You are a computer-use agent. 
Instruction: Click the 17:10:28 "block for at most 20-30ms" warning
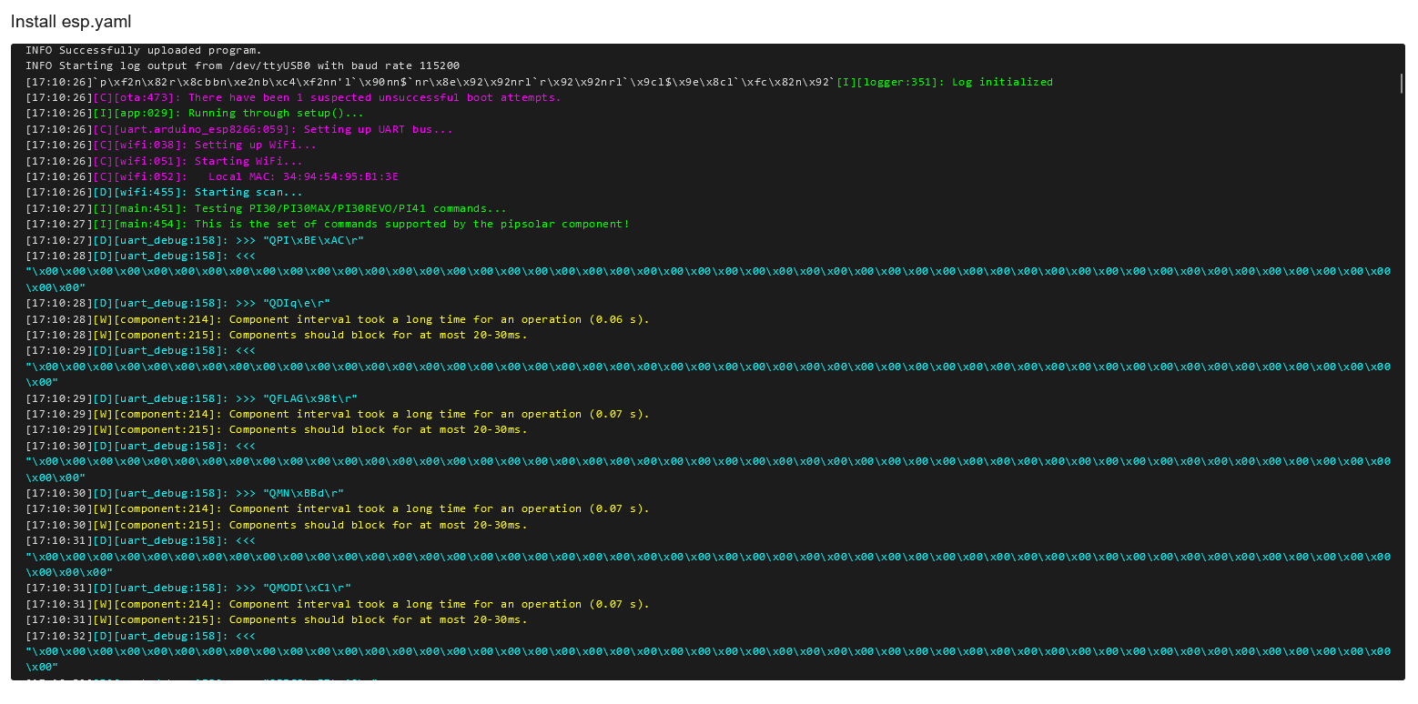click(276, 335)
